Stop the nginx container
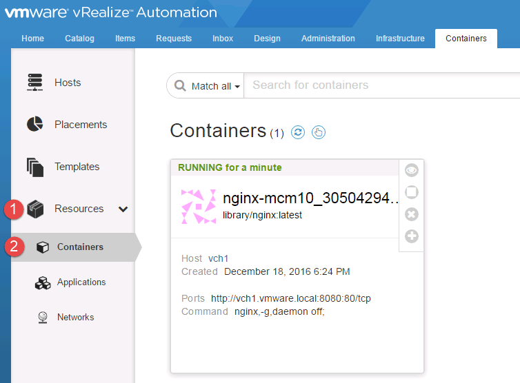The image size is (520, 383). point(412,192)
